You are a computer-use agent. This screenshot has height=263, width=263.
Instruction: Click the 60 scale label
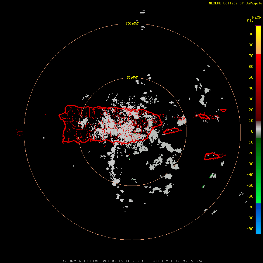coord(251,67)
